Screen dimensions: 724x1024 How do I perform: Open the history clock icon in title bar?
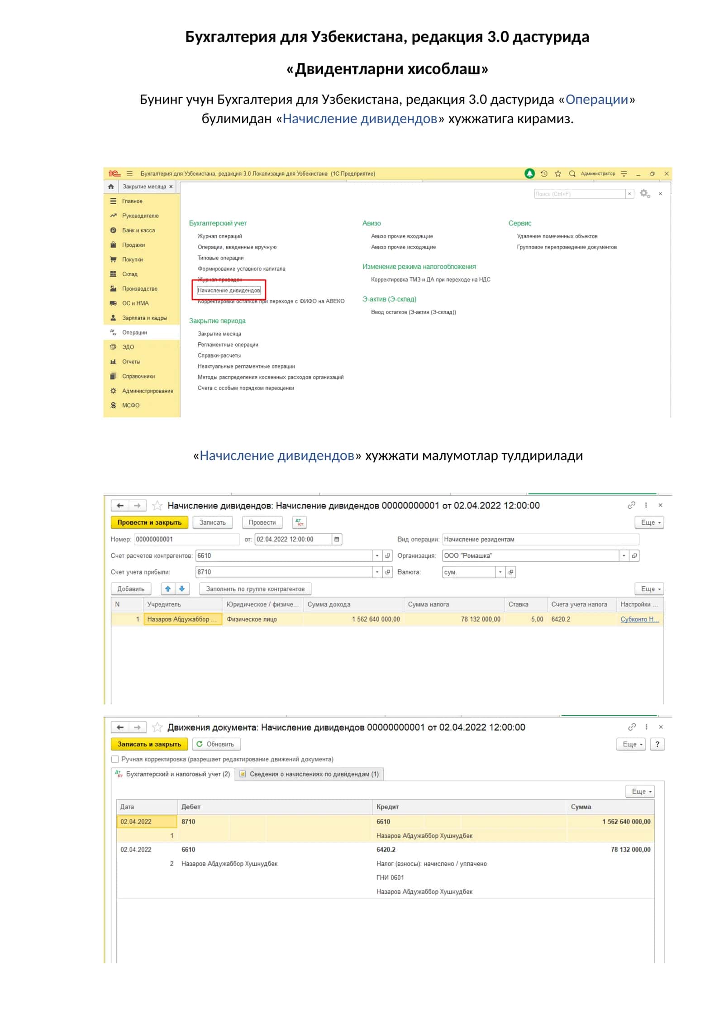click(544, 173)
